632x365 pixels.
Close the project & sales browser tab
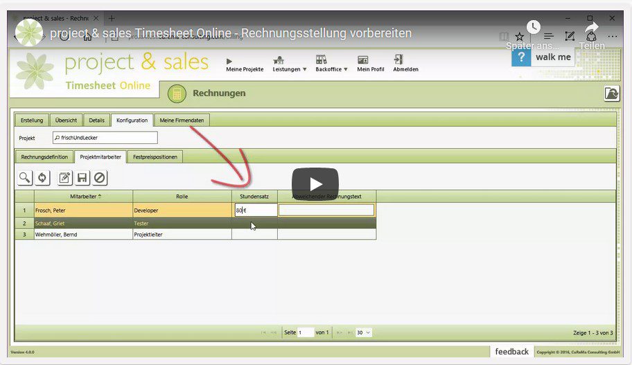tap(96, 18)
